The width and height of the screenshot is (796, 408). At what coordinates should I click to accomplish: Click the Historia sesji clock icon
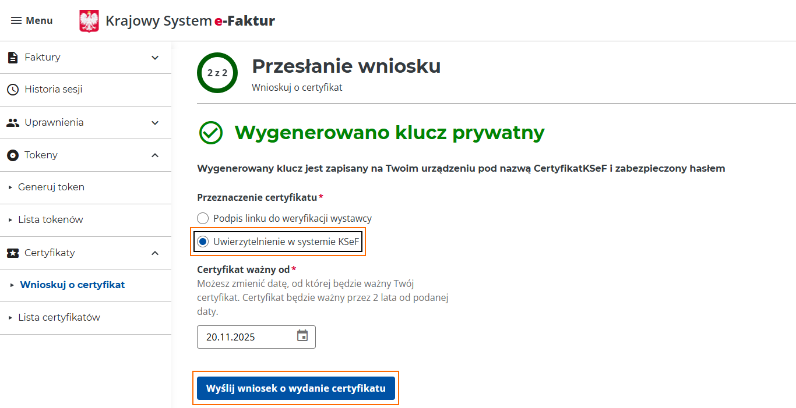[x=12, y=90]
